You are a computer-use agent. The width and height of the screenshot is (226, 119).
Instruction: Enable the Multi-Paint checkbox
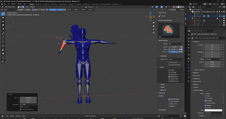point(169,104)
